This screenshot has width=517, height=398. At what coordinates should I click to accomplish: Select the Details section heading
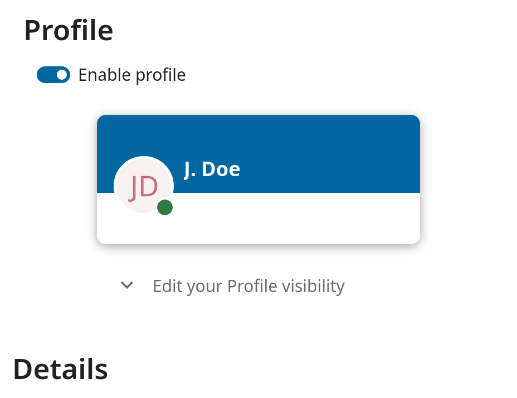60,368
